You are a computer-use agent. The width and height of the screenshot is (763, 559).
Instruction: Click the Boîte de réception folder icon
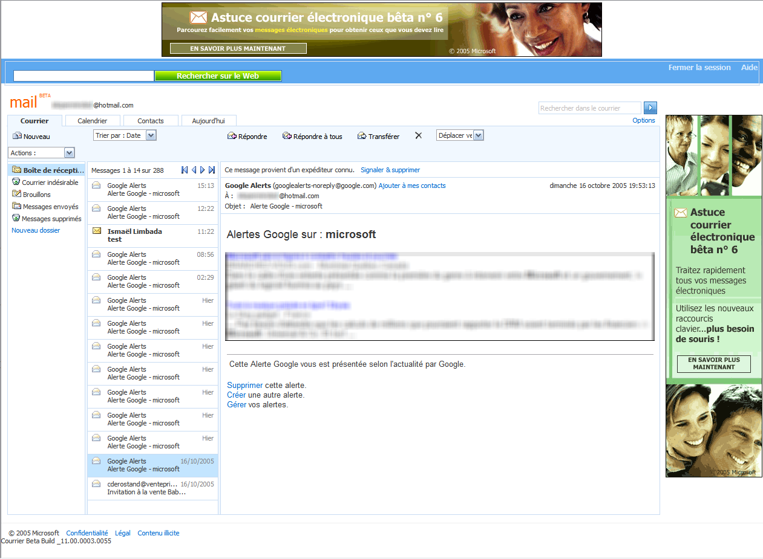tap(16, 170)
